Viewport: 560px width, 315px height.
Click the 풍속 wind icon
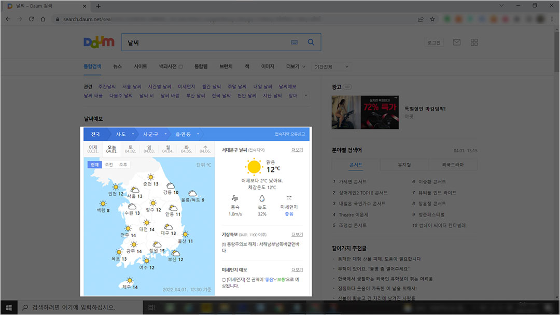pyautogui.click(x=235, y=198)
